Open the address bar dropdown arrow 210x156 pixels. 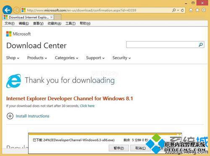coord(178,10)
